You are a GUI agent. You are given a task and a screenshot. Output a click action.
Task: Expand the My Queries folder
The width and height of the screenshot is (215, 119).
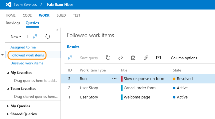(8, 106)
